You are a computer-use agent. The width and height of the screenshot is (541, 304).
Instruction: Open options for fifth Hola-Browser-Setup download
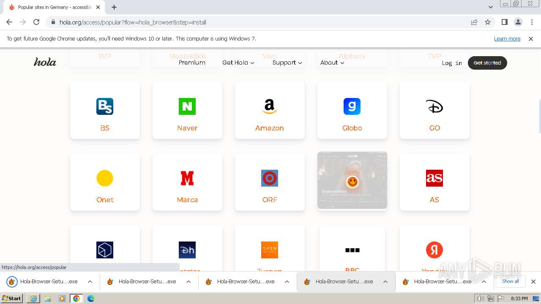[484, 282]
